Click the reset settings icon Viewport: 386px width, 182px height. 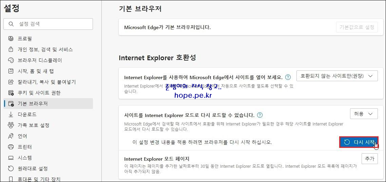pyautogui.click(x=11, y=168)
